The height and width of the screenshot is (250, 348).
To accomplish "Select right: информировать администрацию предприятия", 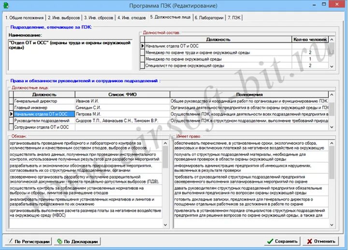I will [x=251, y=168].
